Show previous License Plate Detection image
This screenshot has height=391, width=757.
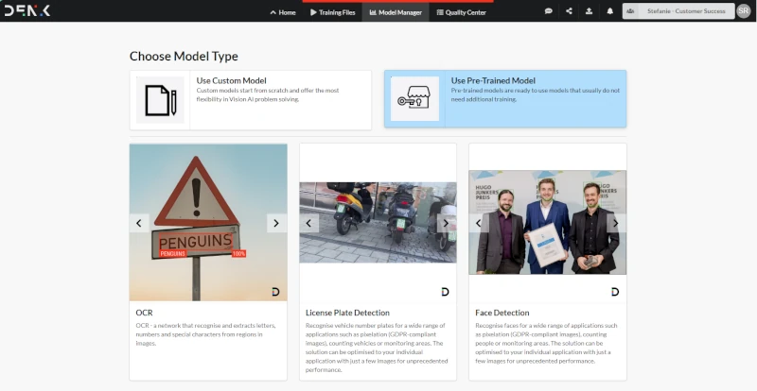(x=310, y=223)
